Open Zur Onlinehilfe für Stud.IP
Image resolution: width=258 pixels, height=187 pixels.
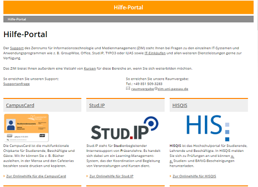112,176
